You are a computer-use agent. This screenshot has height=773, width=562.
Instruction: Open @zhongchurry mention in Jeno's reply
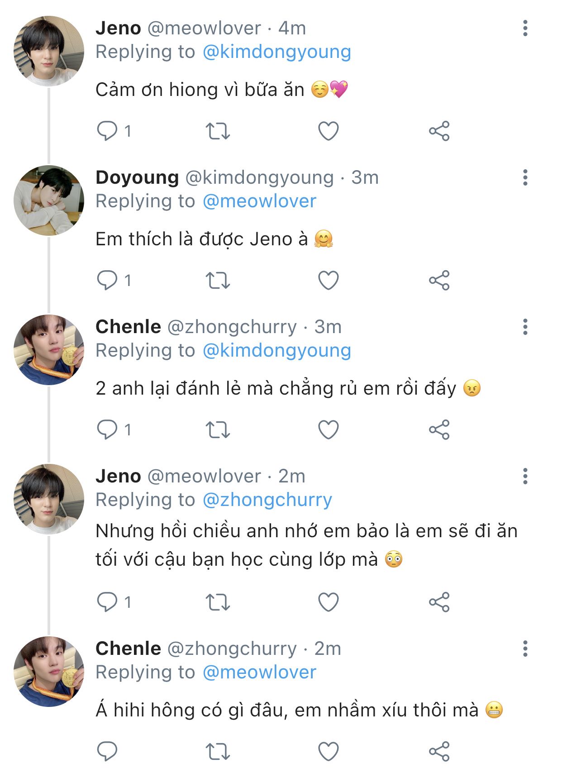[267, 500]
